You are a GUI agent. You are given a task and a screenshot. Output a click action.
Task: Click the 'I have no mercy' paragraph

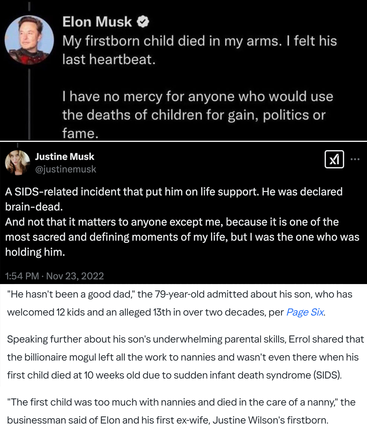click(197, 114)
